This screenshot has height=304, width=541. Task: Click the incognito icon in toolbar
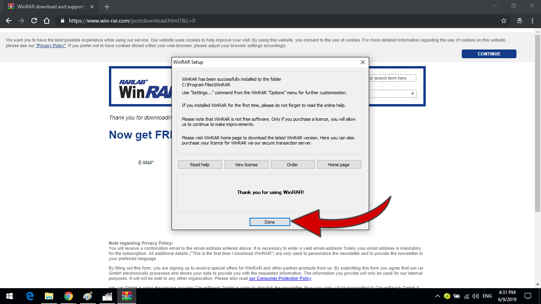click(x=520, y=21)
